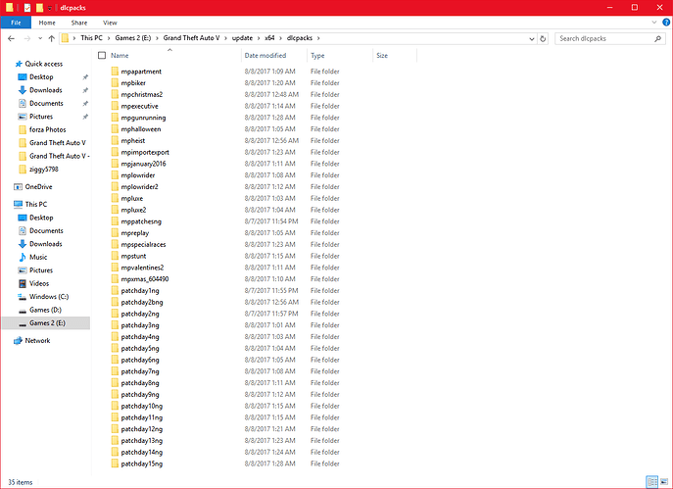Image resolution: width=673 pixels, height=489 pixels.
Task: Sort by Date modified column header
Action: [265, 56]
